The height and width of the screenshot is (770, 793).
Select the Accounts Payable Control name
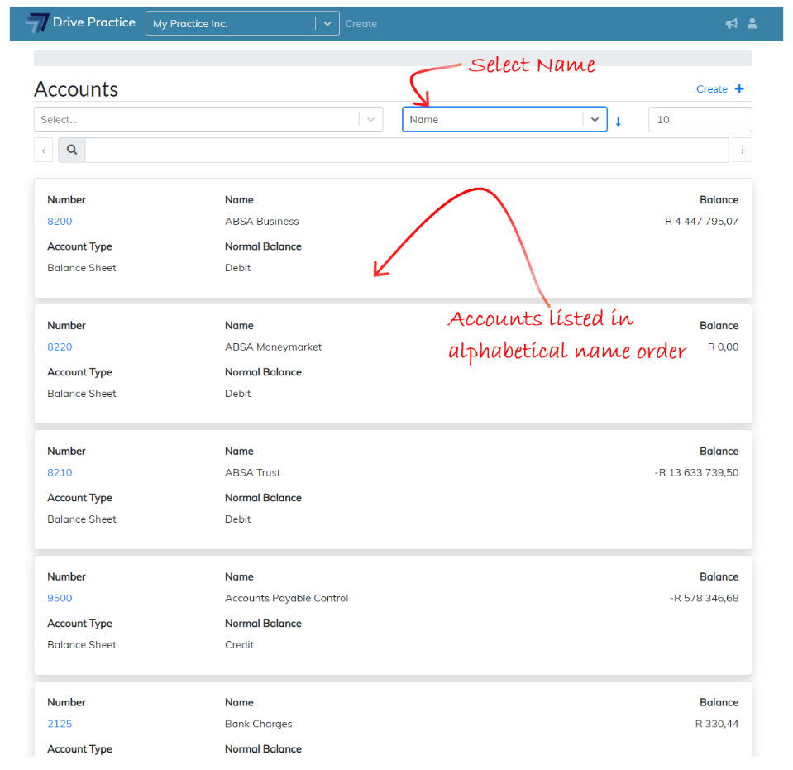[286, 598]
